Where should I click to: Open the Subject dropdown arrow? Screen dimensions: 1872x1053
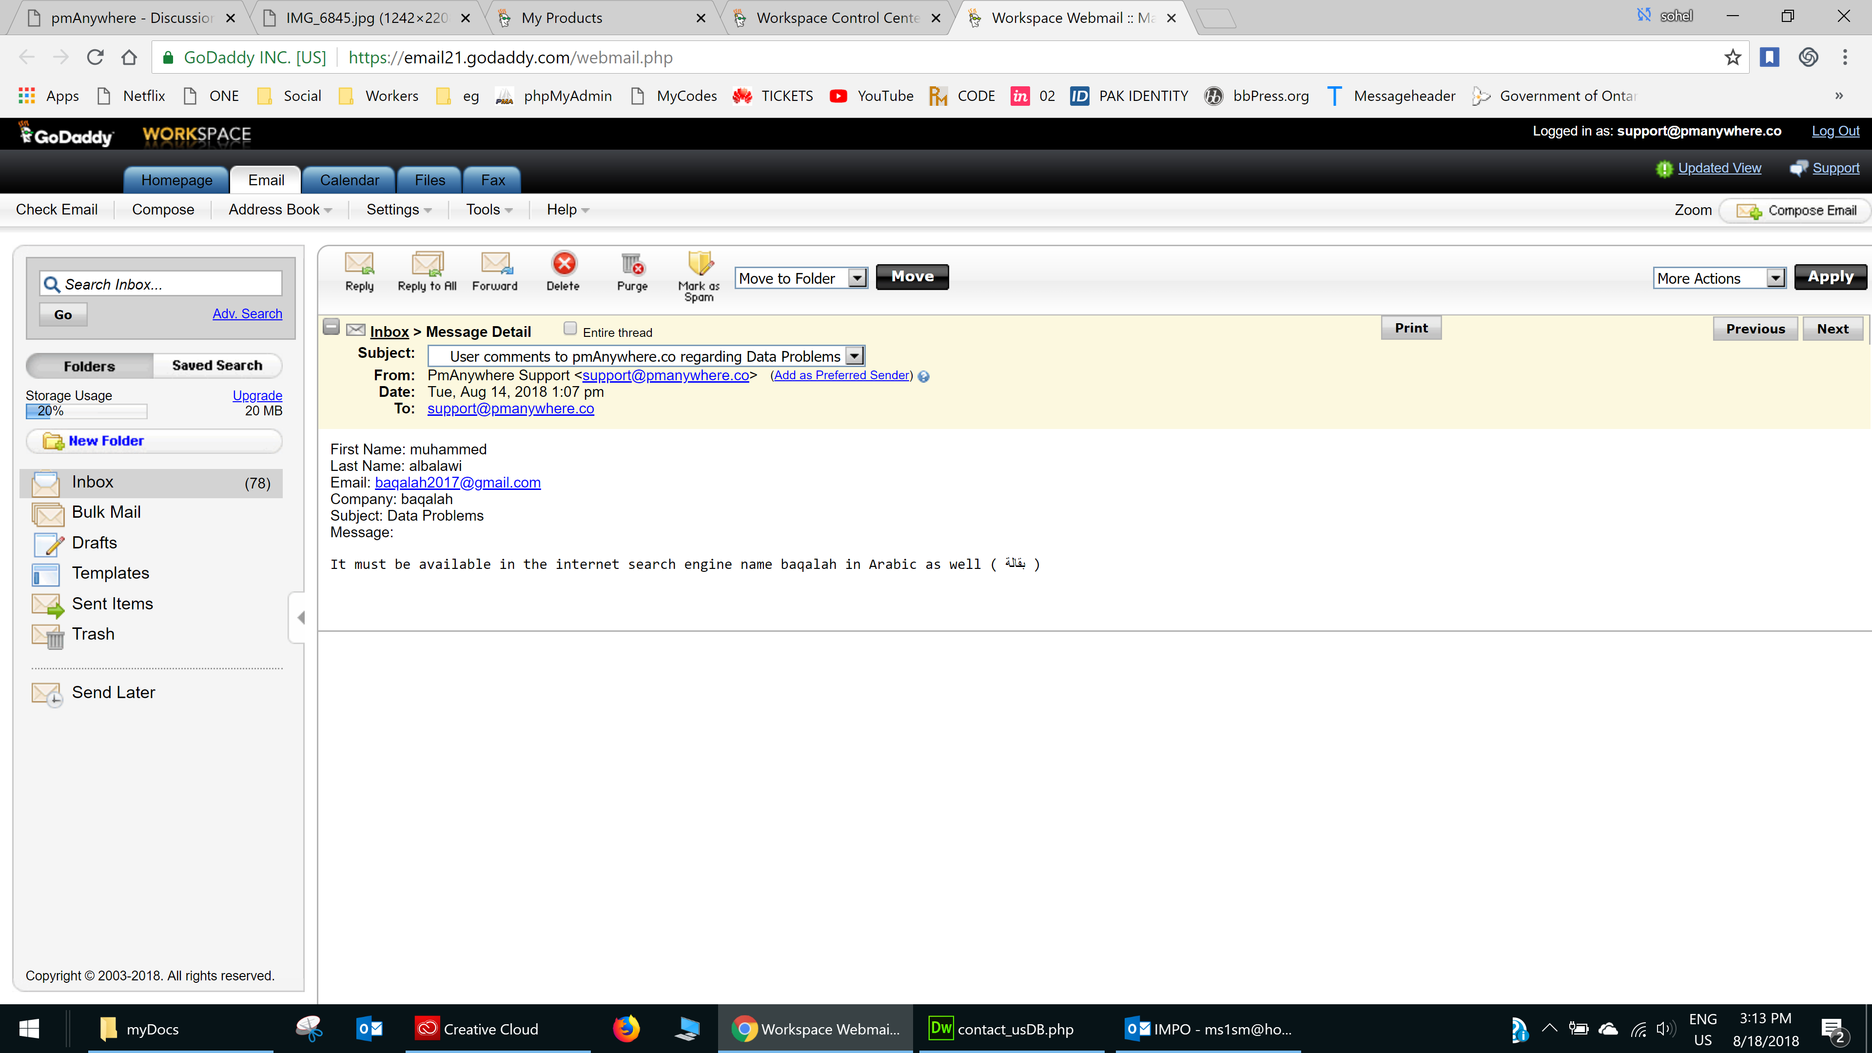pos(855,356)
